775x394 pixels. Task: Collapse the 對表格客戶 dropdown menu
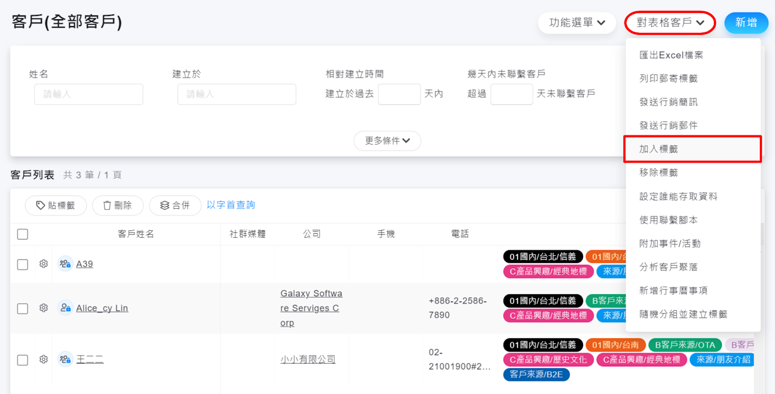[670, 23]
